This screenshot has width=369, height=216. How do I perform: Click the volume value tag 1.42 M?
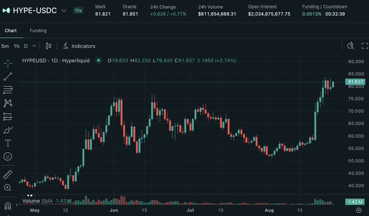pyautogui.click(x=355, y=202)
